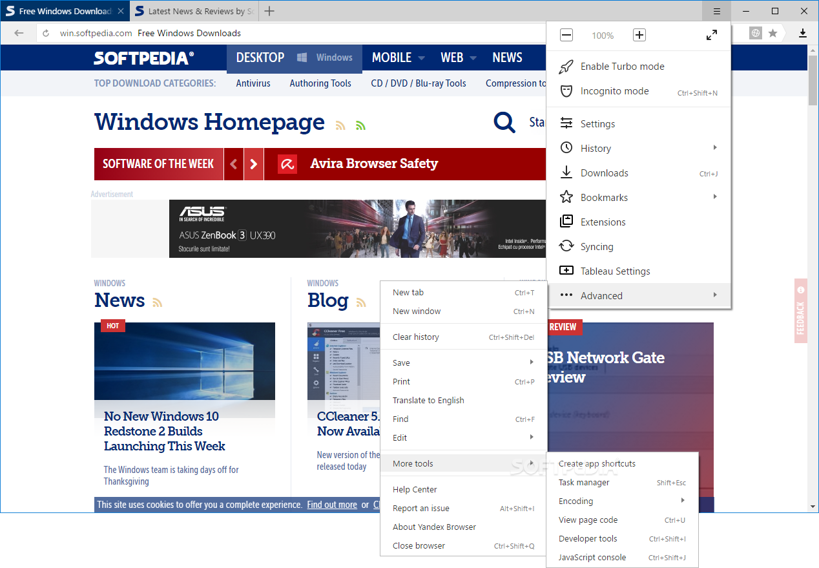
Task: Switch to Latest News & Reviews tab
Action: (194, 11)
